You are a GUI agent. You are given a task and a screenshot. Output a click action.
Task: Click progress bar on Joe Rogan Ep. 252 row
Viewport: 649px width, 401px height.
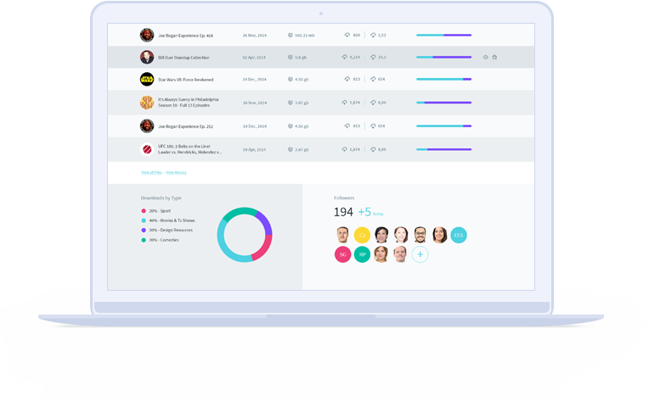pyautogui.click(x=443, y=126)
